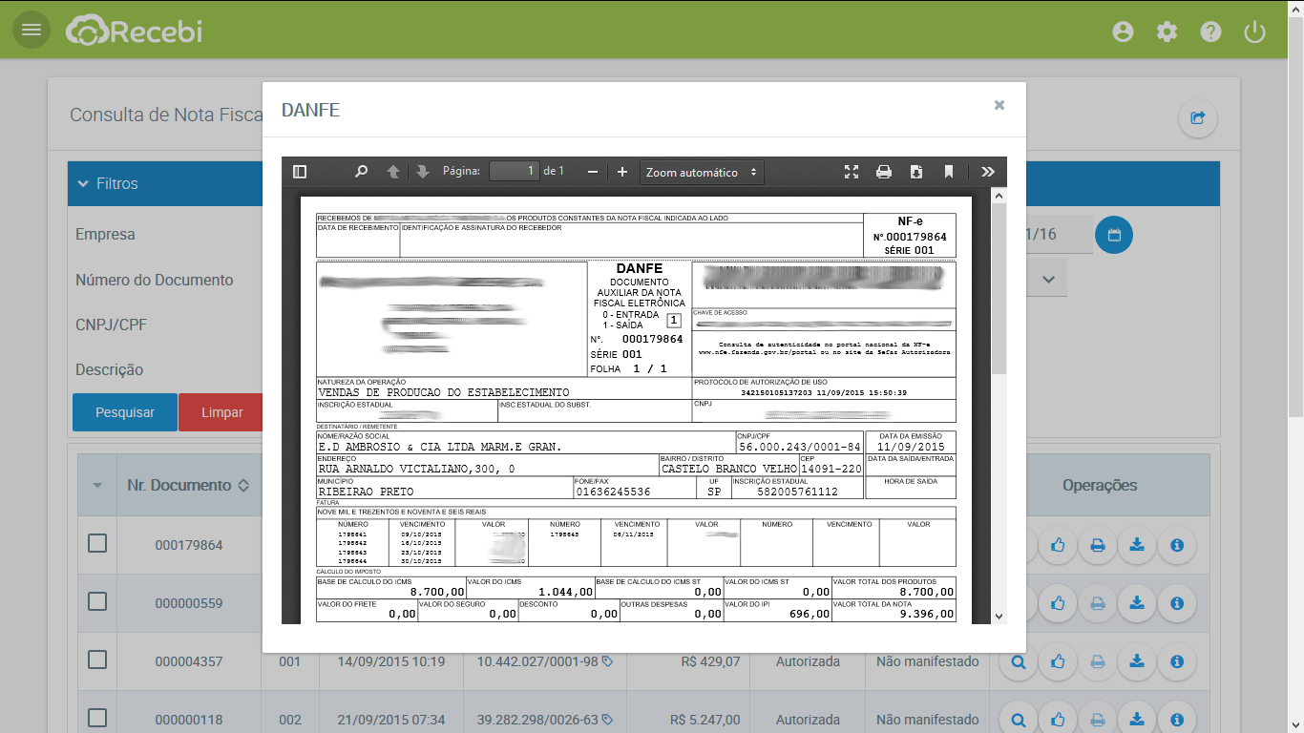Select checkbox for document 000179864
This screenshot has width=1304, height=733.
click(97, 544)
